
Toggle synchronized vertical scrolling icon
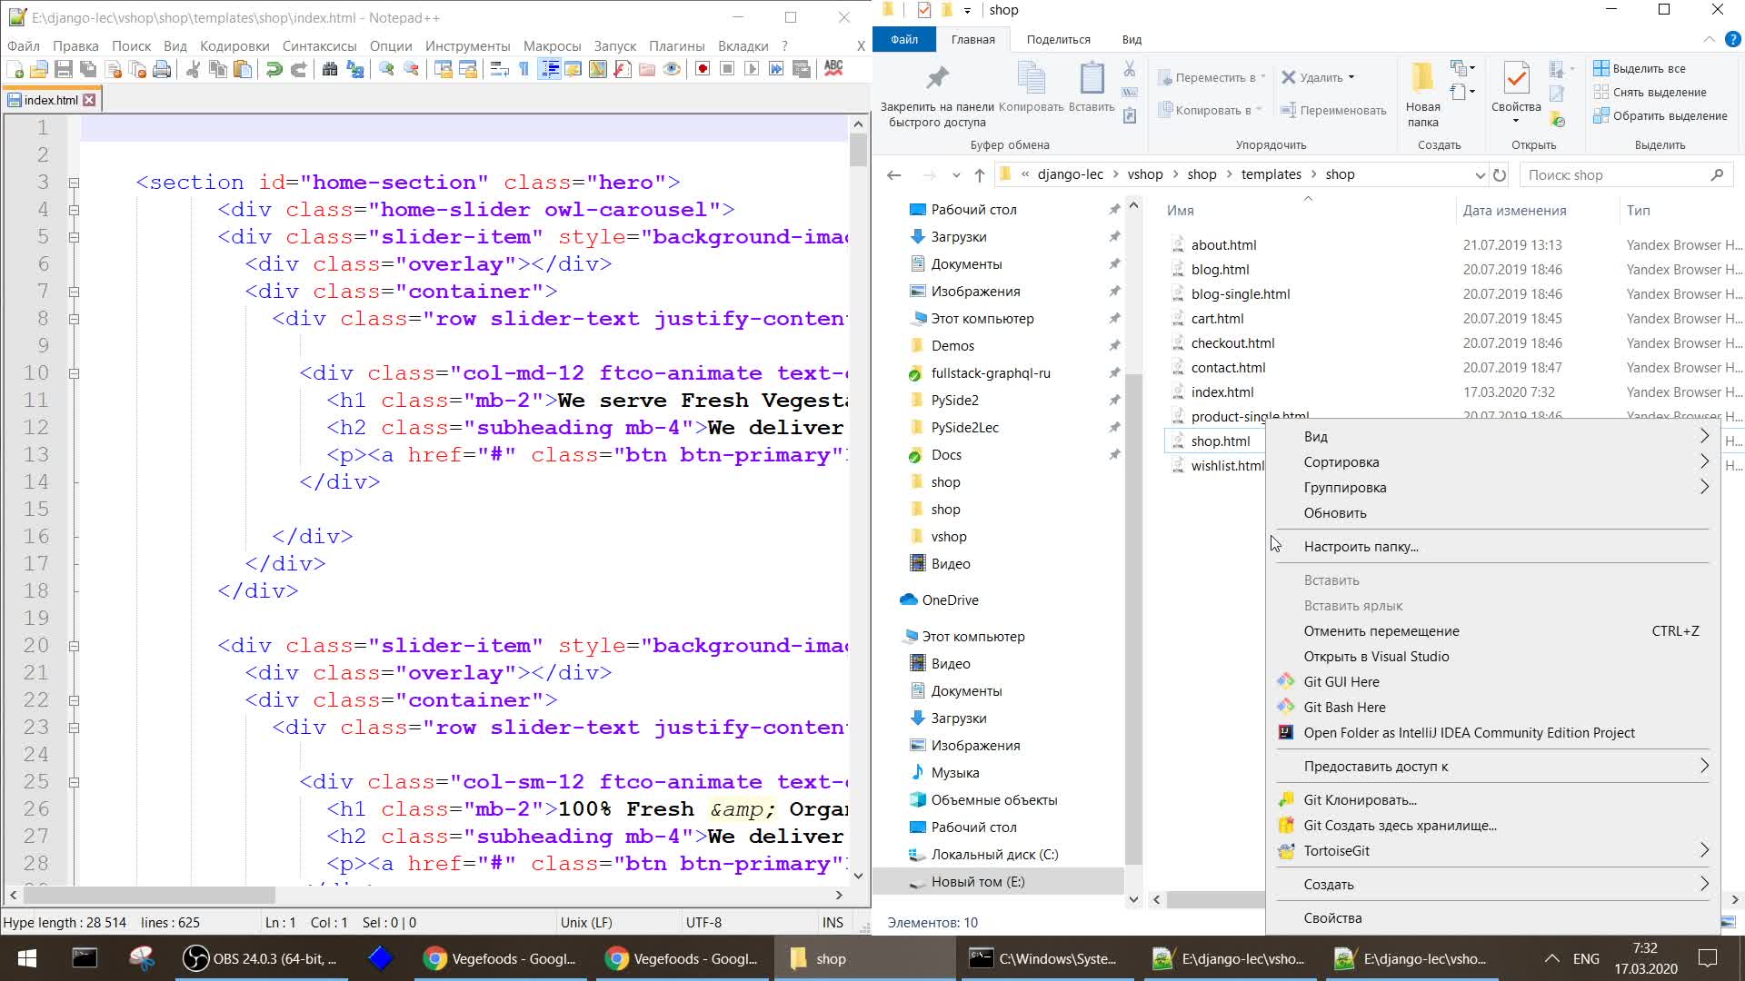click(443, 69)
